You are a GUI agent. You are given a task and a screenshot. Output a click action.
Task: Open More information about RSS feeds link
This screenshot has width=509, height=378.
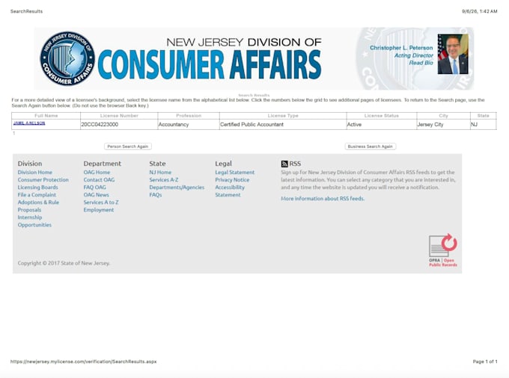pyautogui.click(x=323, y=199)
